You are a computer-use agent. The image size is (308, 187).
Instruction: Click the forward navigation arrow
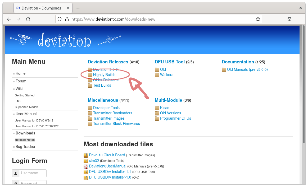coord(19,19)
